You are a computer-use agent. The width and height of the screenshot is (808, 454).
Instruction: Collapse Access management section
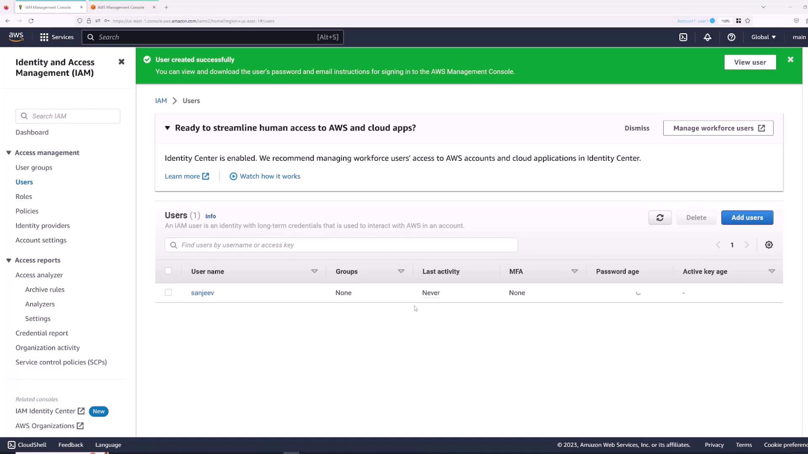[9, 153]
